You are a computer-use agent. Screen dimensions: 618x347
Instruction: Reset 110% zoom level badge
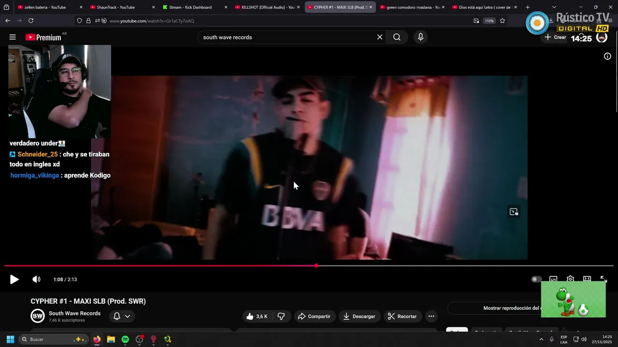[489, 21]
